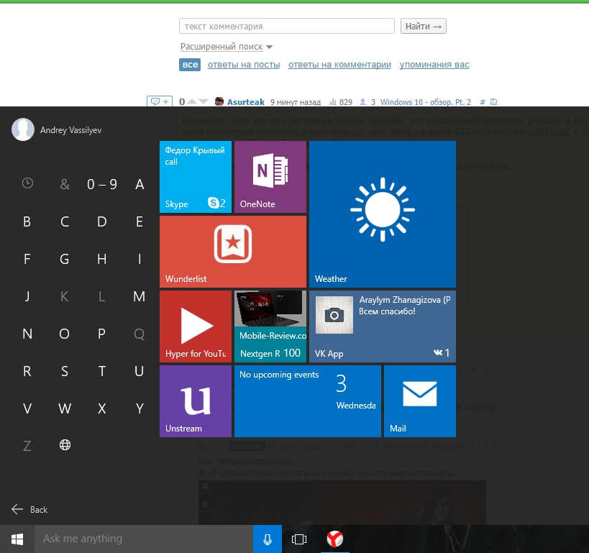Open the Skype tile

click(195, 177)
